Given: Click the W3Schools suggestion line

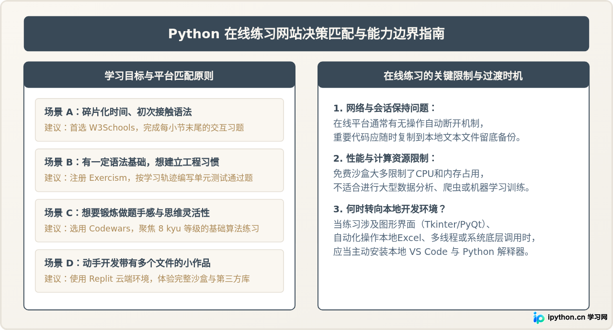Looking at the screenshot, I should pos(144,128).
